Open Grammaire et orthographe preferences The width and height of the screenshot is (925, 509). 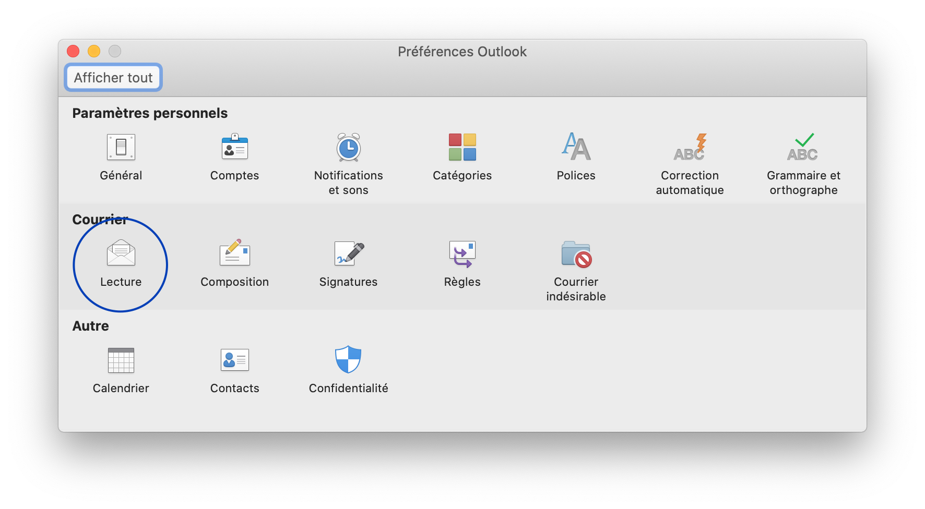tap(803, 148)
